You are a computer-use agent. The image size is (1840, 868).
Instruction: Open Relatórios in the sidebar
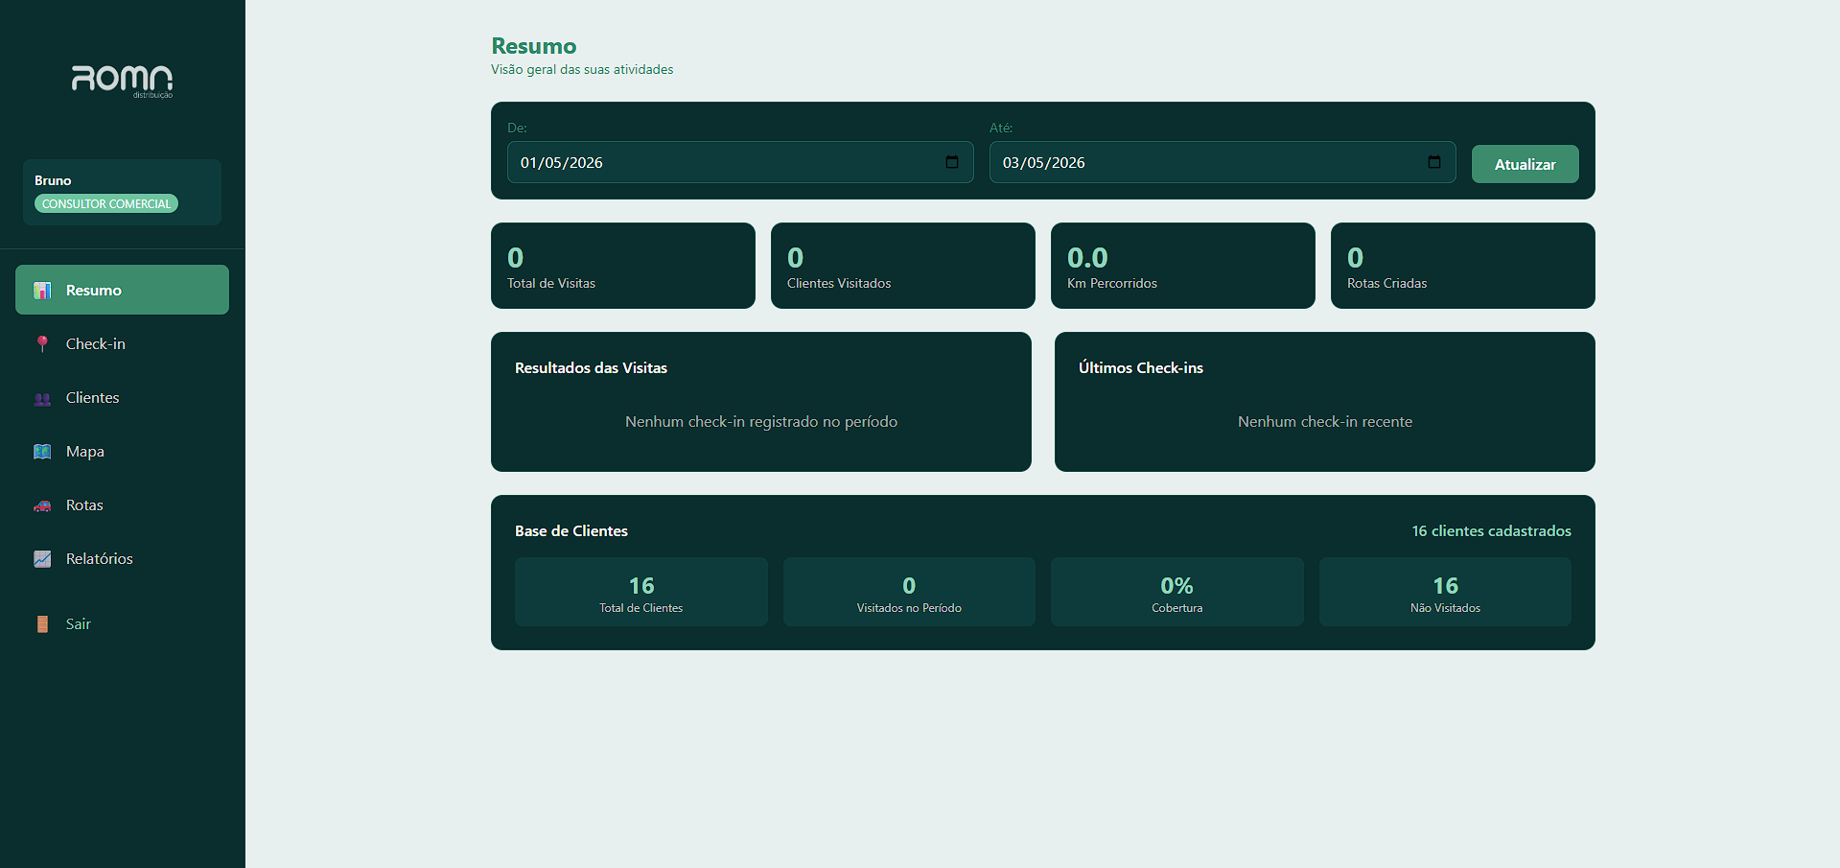[122, 558]
